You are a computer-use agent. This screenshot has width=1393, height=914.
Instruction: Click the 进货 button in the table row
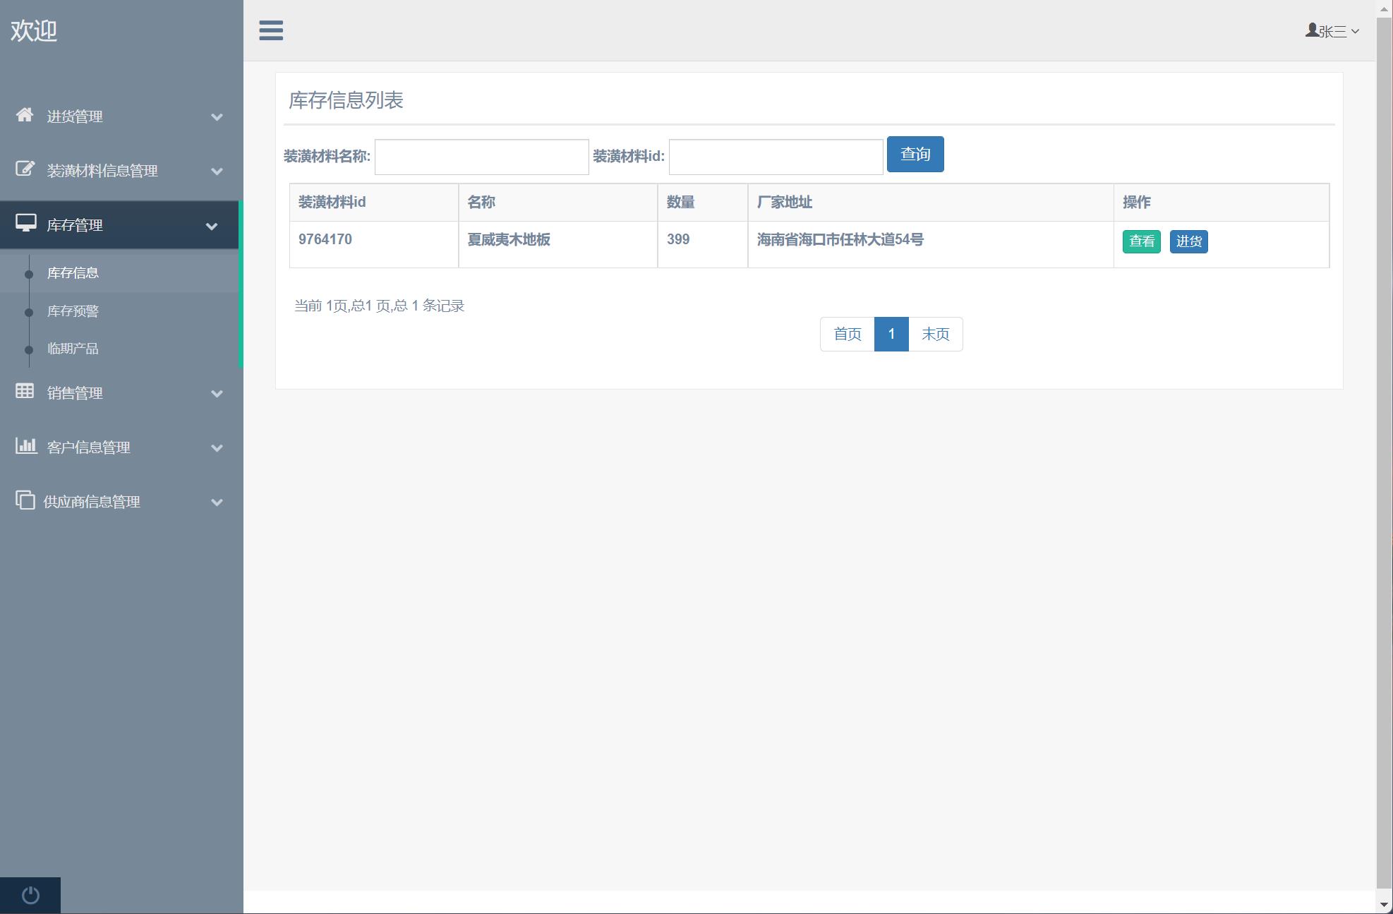click(1188, 241)
